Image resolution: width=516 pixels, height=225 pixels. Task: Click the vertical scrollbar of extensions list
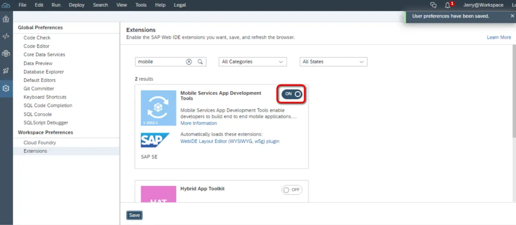point(514,91)
